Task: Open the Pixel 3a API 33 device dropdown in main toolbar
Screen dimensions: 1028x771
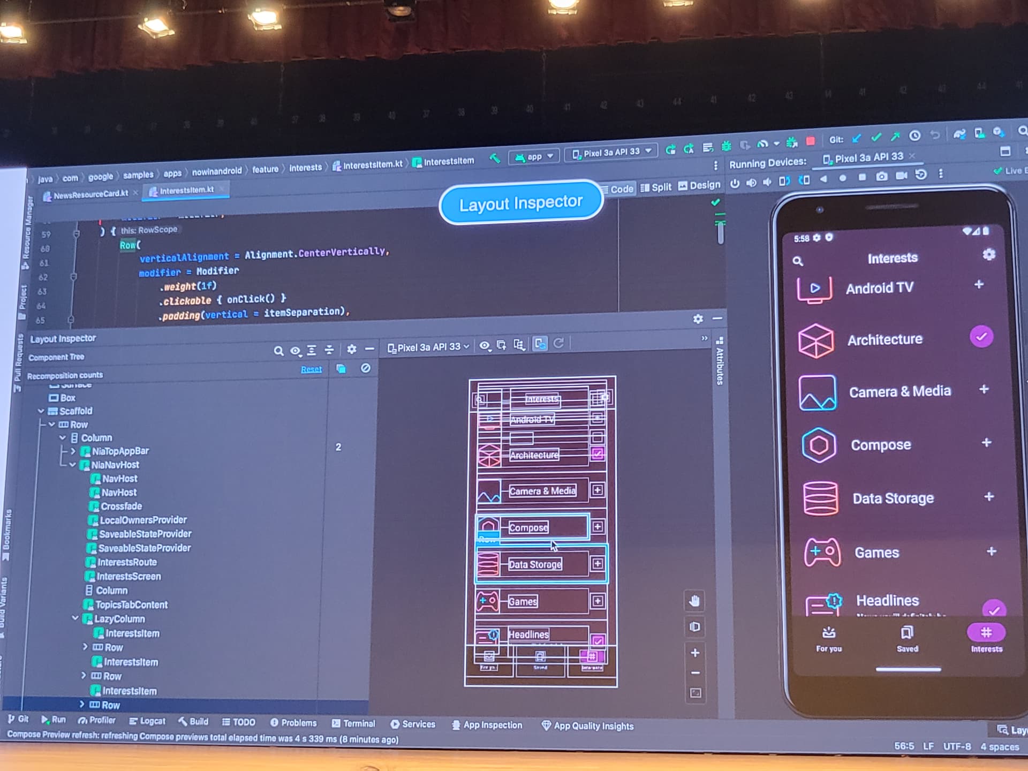Action: click(612, 152)
